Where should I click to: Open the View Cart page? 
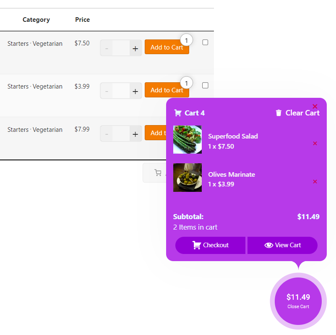coord(282,245)
